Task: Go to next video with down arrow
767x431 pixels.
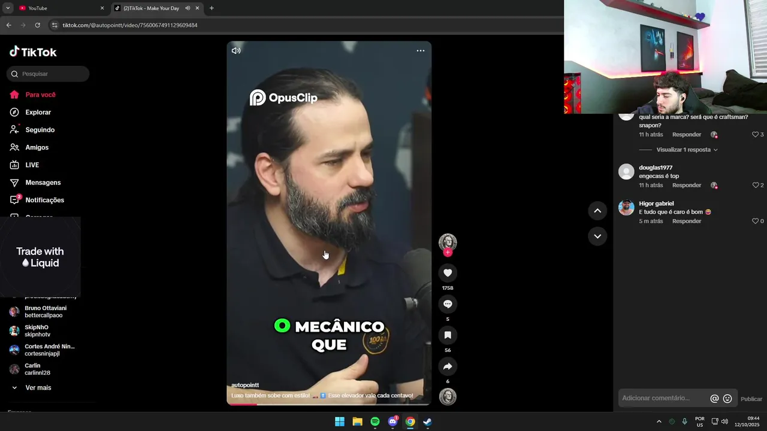Action: pos(597,236)
